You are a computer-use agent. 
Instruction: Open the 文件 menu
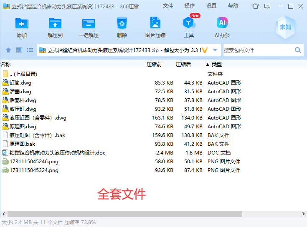tap(168, 6)
